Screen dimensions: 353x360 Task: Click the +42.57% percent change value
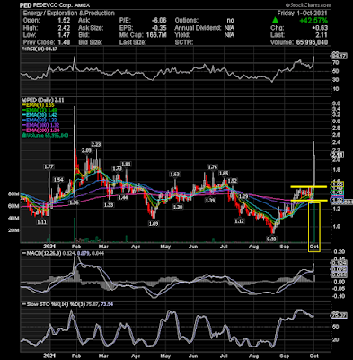(x=313, y=21)
